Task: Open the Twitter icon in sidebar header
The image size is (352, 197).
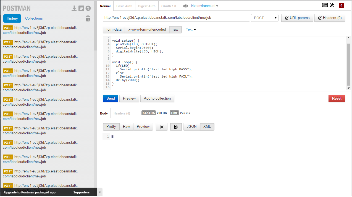Action: pyautogui.click(x=81, y=8)
